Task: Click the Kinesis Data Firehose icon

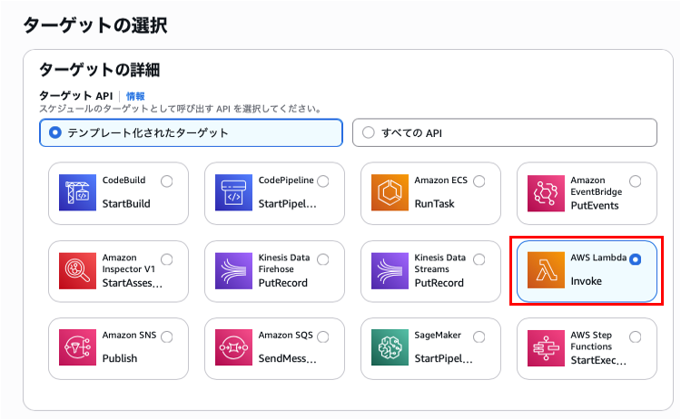Action: tap(233, 270)
